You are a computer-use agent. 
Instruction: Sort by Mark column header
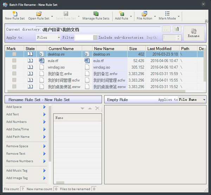point(14,49)
